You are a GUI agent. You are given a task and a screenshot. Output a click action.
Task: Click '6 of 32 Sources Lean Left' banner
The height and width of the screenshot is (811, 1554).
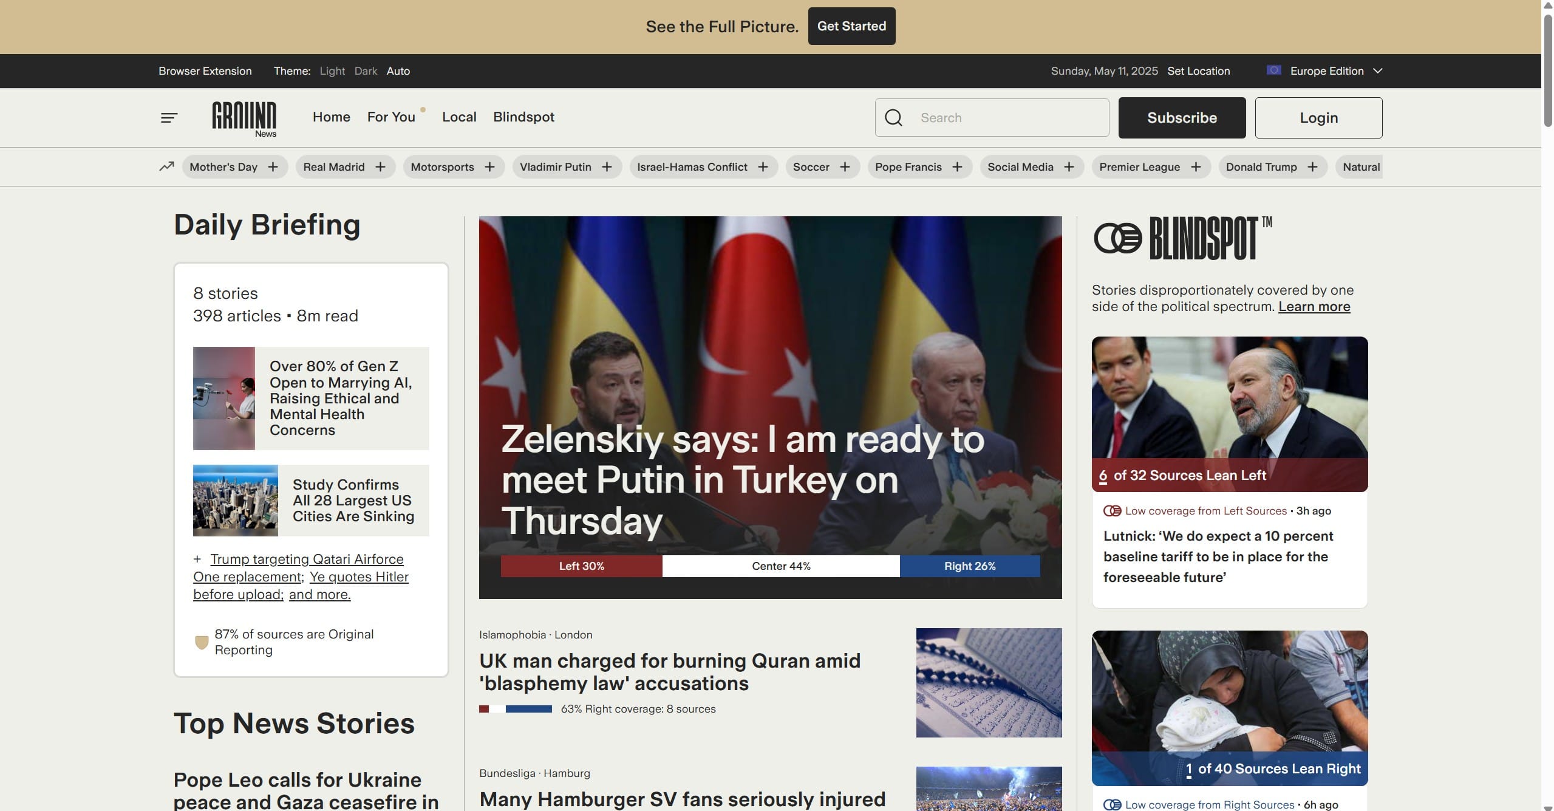click(x=1230, y=475)
